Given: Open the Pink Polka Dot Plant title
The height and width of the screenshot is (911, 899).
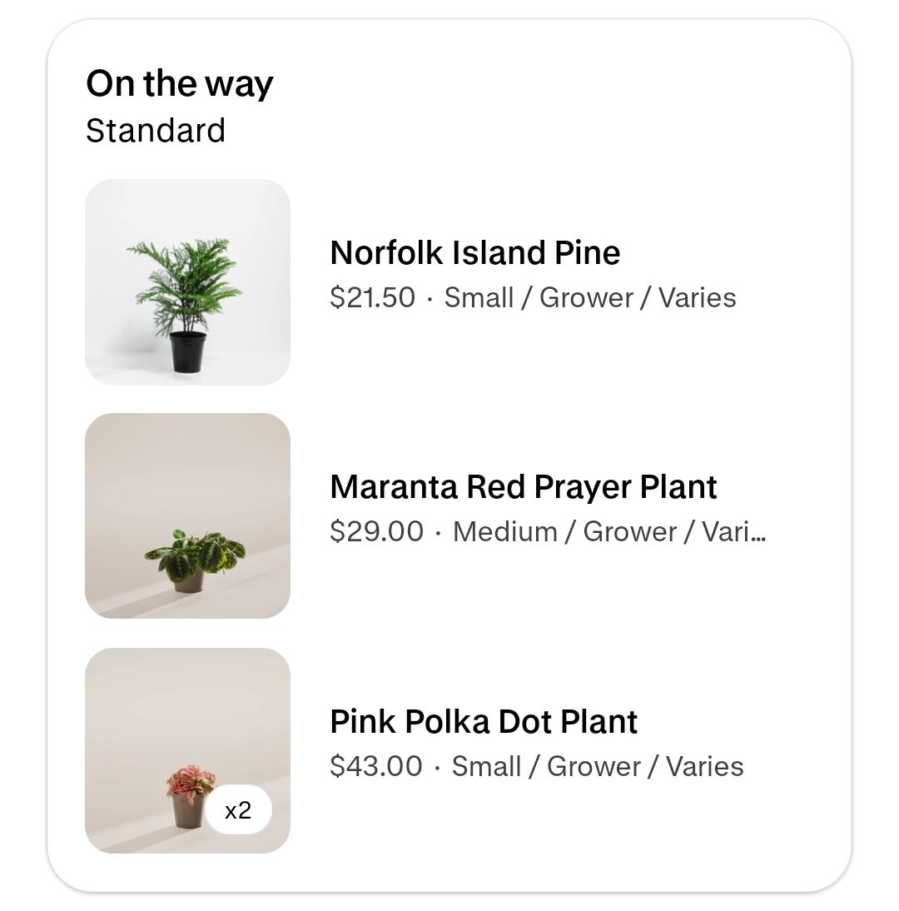Looking at the screenshot, I should pos(484,721).
